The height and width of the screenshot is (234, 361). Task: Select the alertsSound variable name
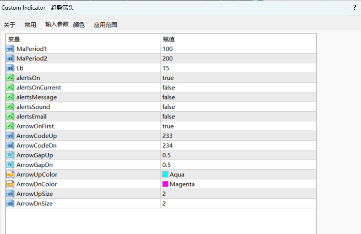point(33,107)
